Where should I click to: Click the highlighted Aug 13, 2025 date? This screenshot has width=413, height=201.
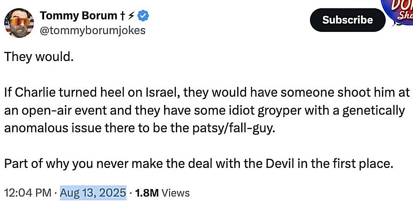(93, 193)
